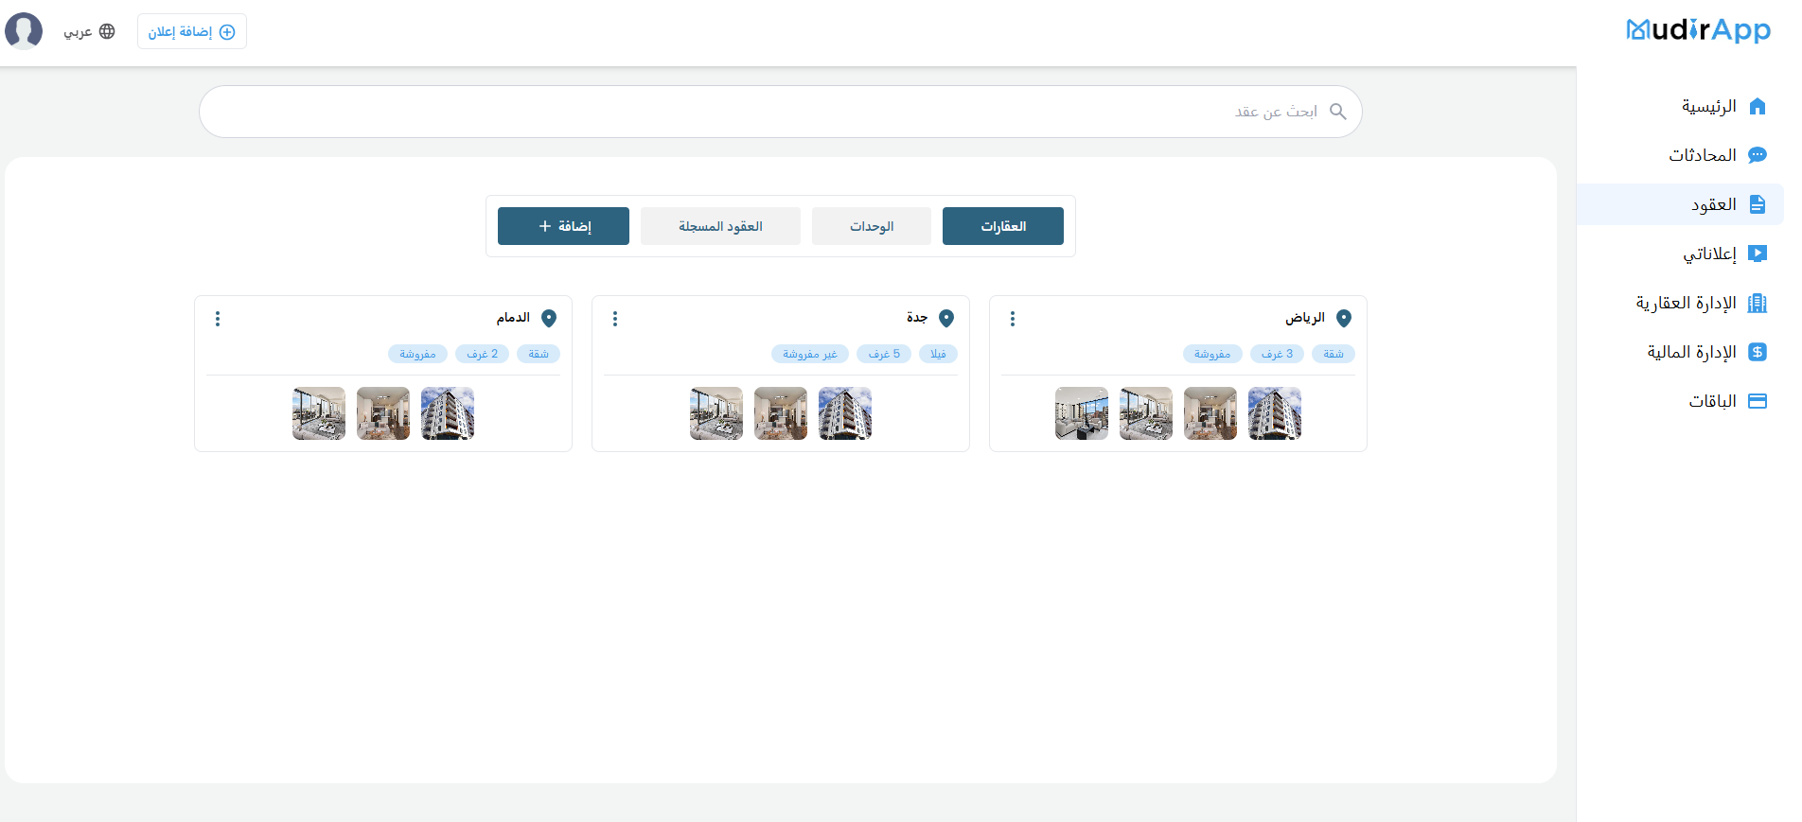1802x822 pixels.
Task: Click the إضافة + button
Action: pyautogui.click(x=563, y=226)
